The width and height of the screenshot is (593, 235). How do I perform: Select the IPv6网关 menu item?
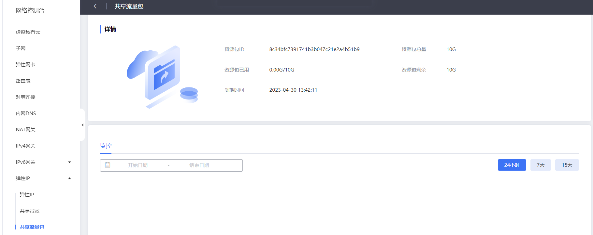coord(25,162)
